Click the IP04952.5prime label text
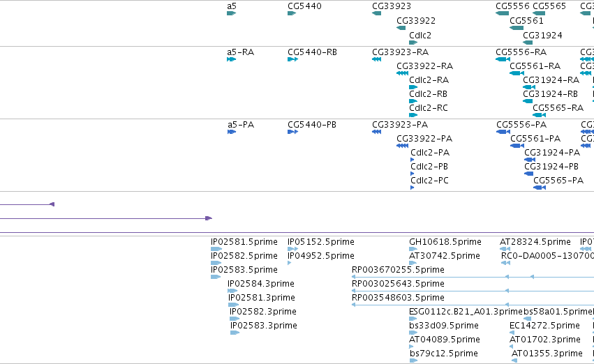Viewport: 594px width, 364px height. [x=321, y=256]
